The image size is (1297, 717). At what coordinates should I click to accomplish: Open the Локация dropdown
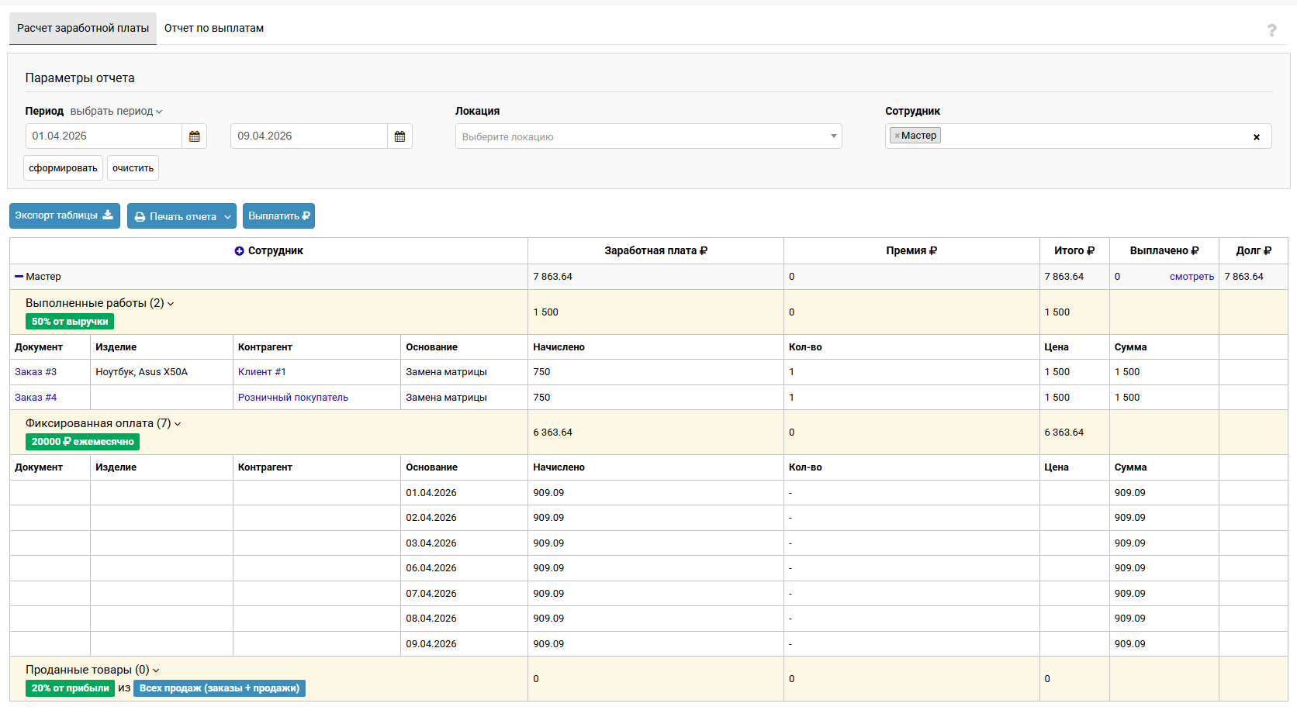click(648, 136)
